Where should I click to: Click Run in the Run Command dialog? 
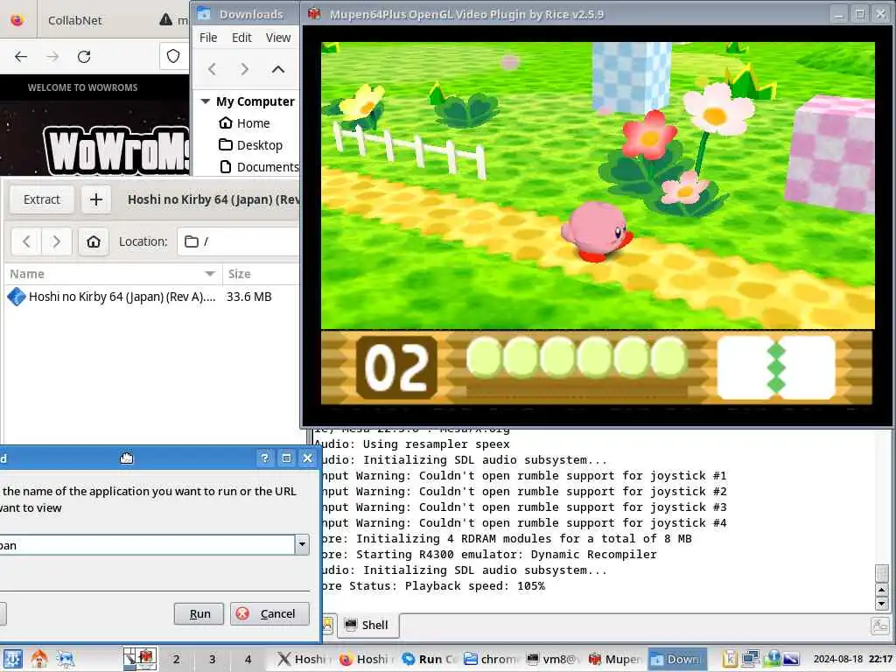[199, 613]
